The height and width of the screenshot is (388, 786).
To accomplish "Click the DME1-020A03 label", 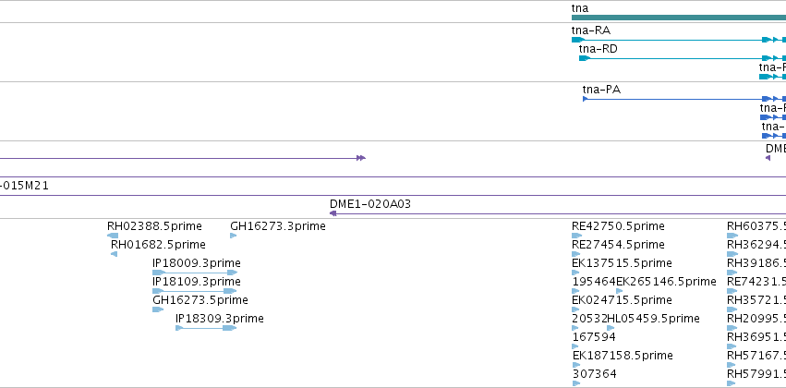I will pos(370,204).
